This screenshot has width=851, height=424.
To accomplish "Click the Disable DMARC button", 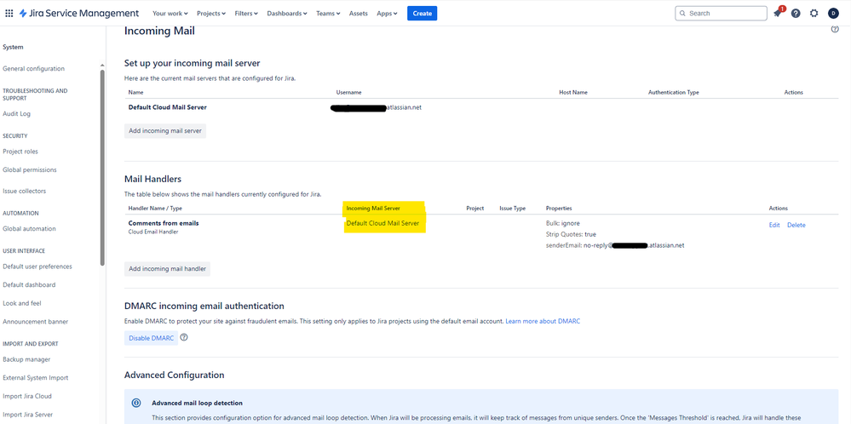I will (x=151, y=338).
